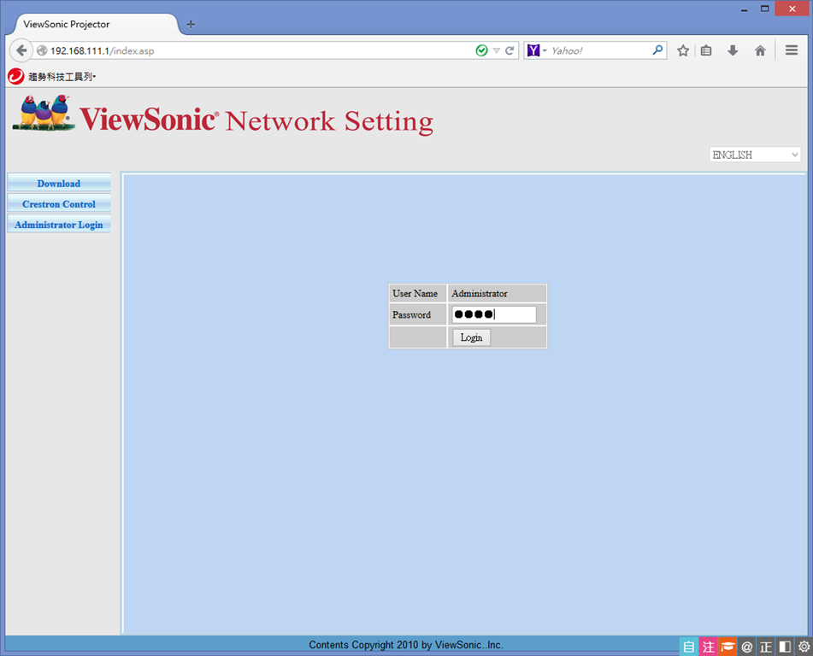Click the Trend Micro toolbar icon
813x656 pixels.
(16, 76)
